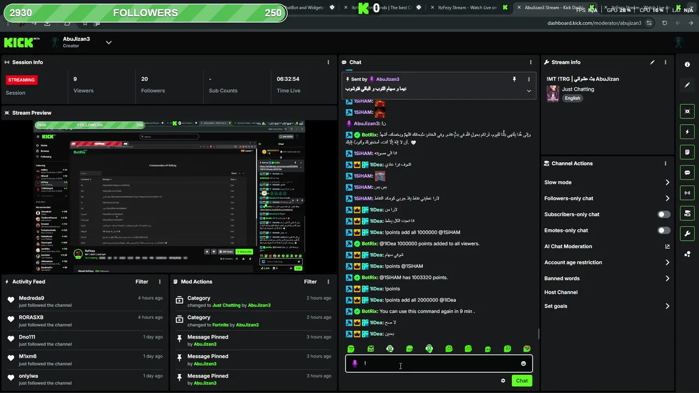Reload the page using browser refresh icon
This screenshot has width=699, height=393.
point(665,23)
